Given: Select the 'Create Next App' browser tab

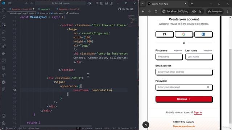Looking at the screenshot, I should click(167, 4).
